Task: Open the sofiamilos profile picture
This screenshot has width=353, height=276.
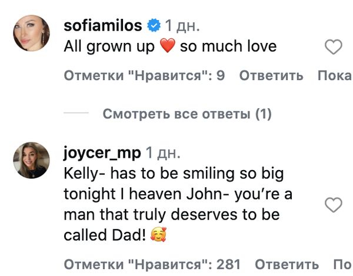Action: tap(31, 34)
